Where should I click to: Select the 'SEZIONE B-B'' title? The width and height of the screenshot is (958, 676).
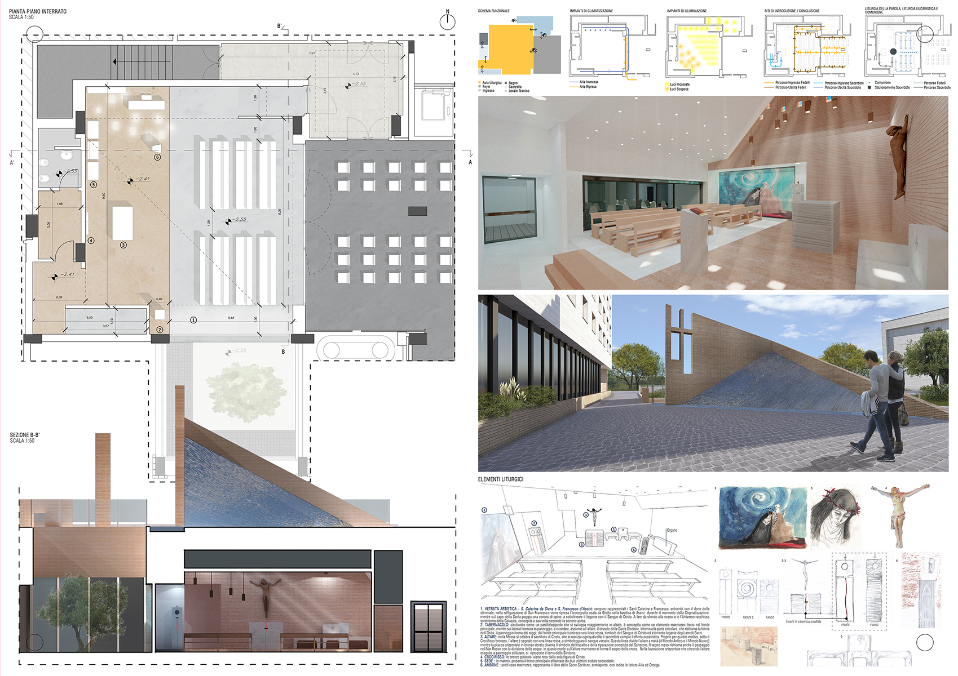click(x=25, y=435)
